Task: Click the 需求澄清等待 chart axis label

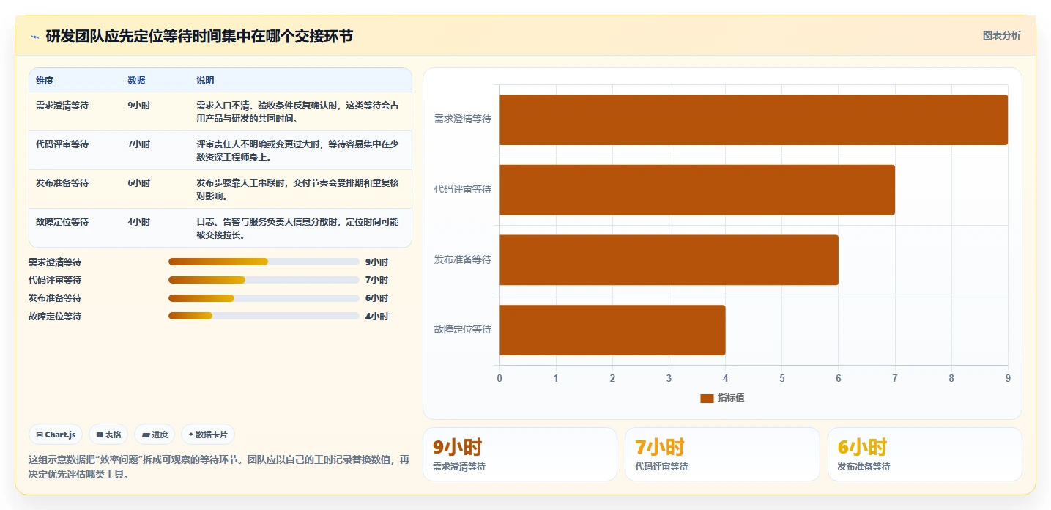Action: coord(463,119)
